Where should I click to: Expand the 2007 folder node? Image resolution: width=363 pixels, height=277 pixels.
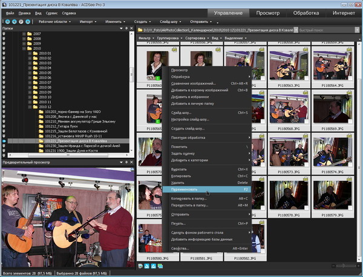tap(24, 34)
